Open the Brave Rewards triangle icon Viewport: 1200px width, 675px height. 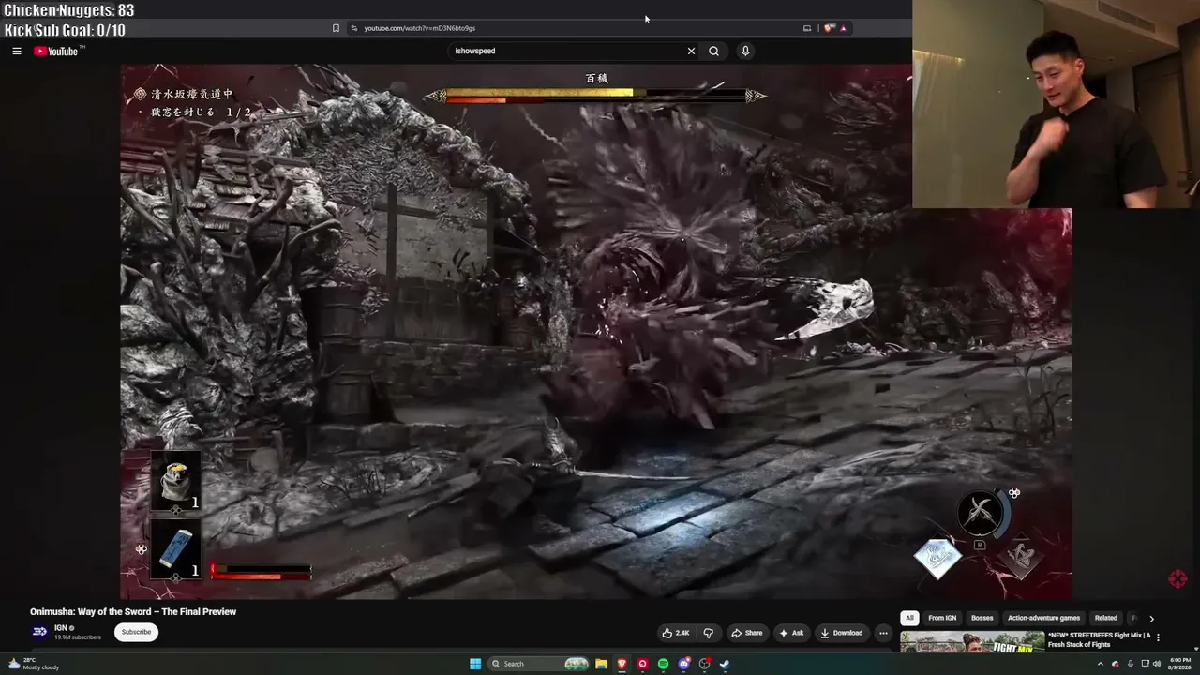[x=843, y=28]
